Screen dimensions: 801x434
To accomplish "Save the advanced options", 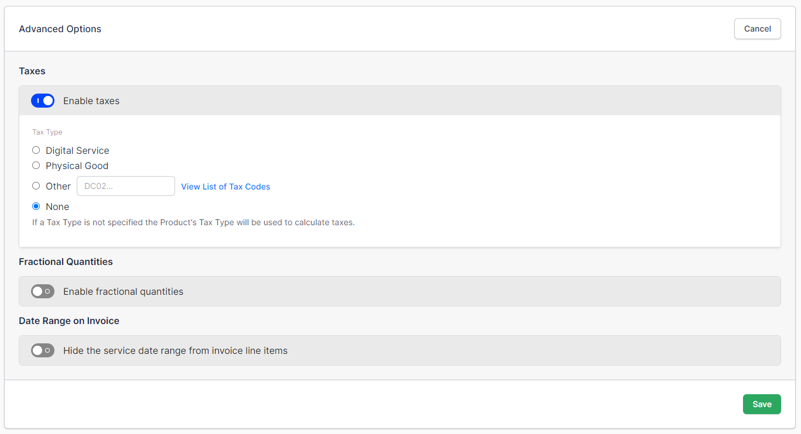I will coord(761,404).
